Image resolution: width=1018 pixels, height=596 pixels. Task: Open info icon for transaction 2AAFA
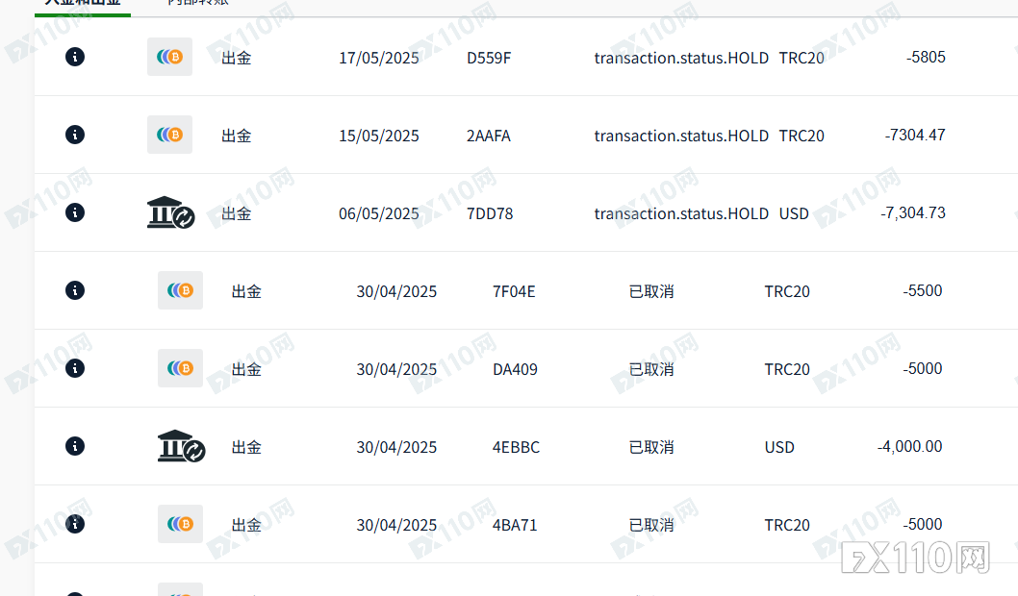coord(75,135)
